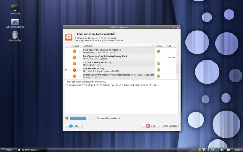Screen dimensions: 243x152
Task: Click the update description text area
Action: (121, 97)
